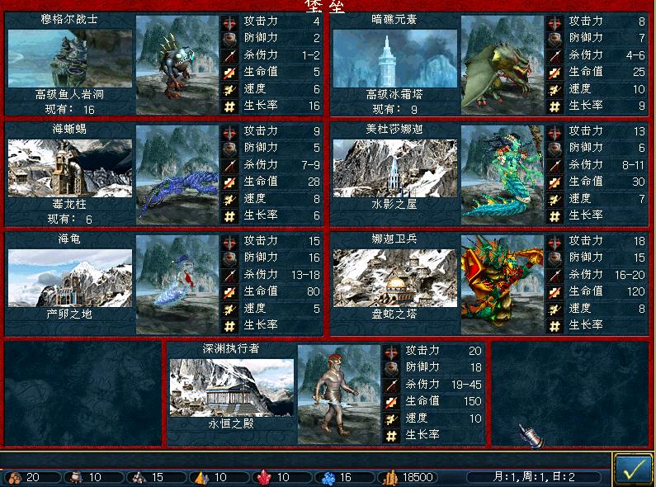Click the 现有: 6 availability text
This screenshot has width=656, height=487.
(70, 220)
